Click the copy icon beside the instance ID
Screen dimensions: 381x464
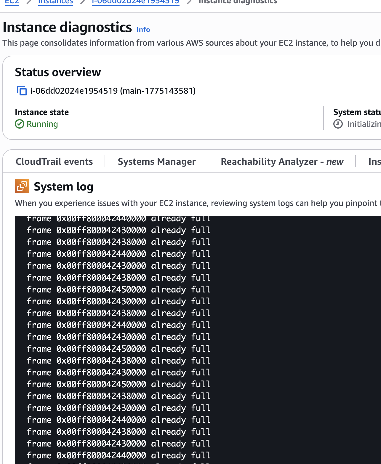coord(22,91)
